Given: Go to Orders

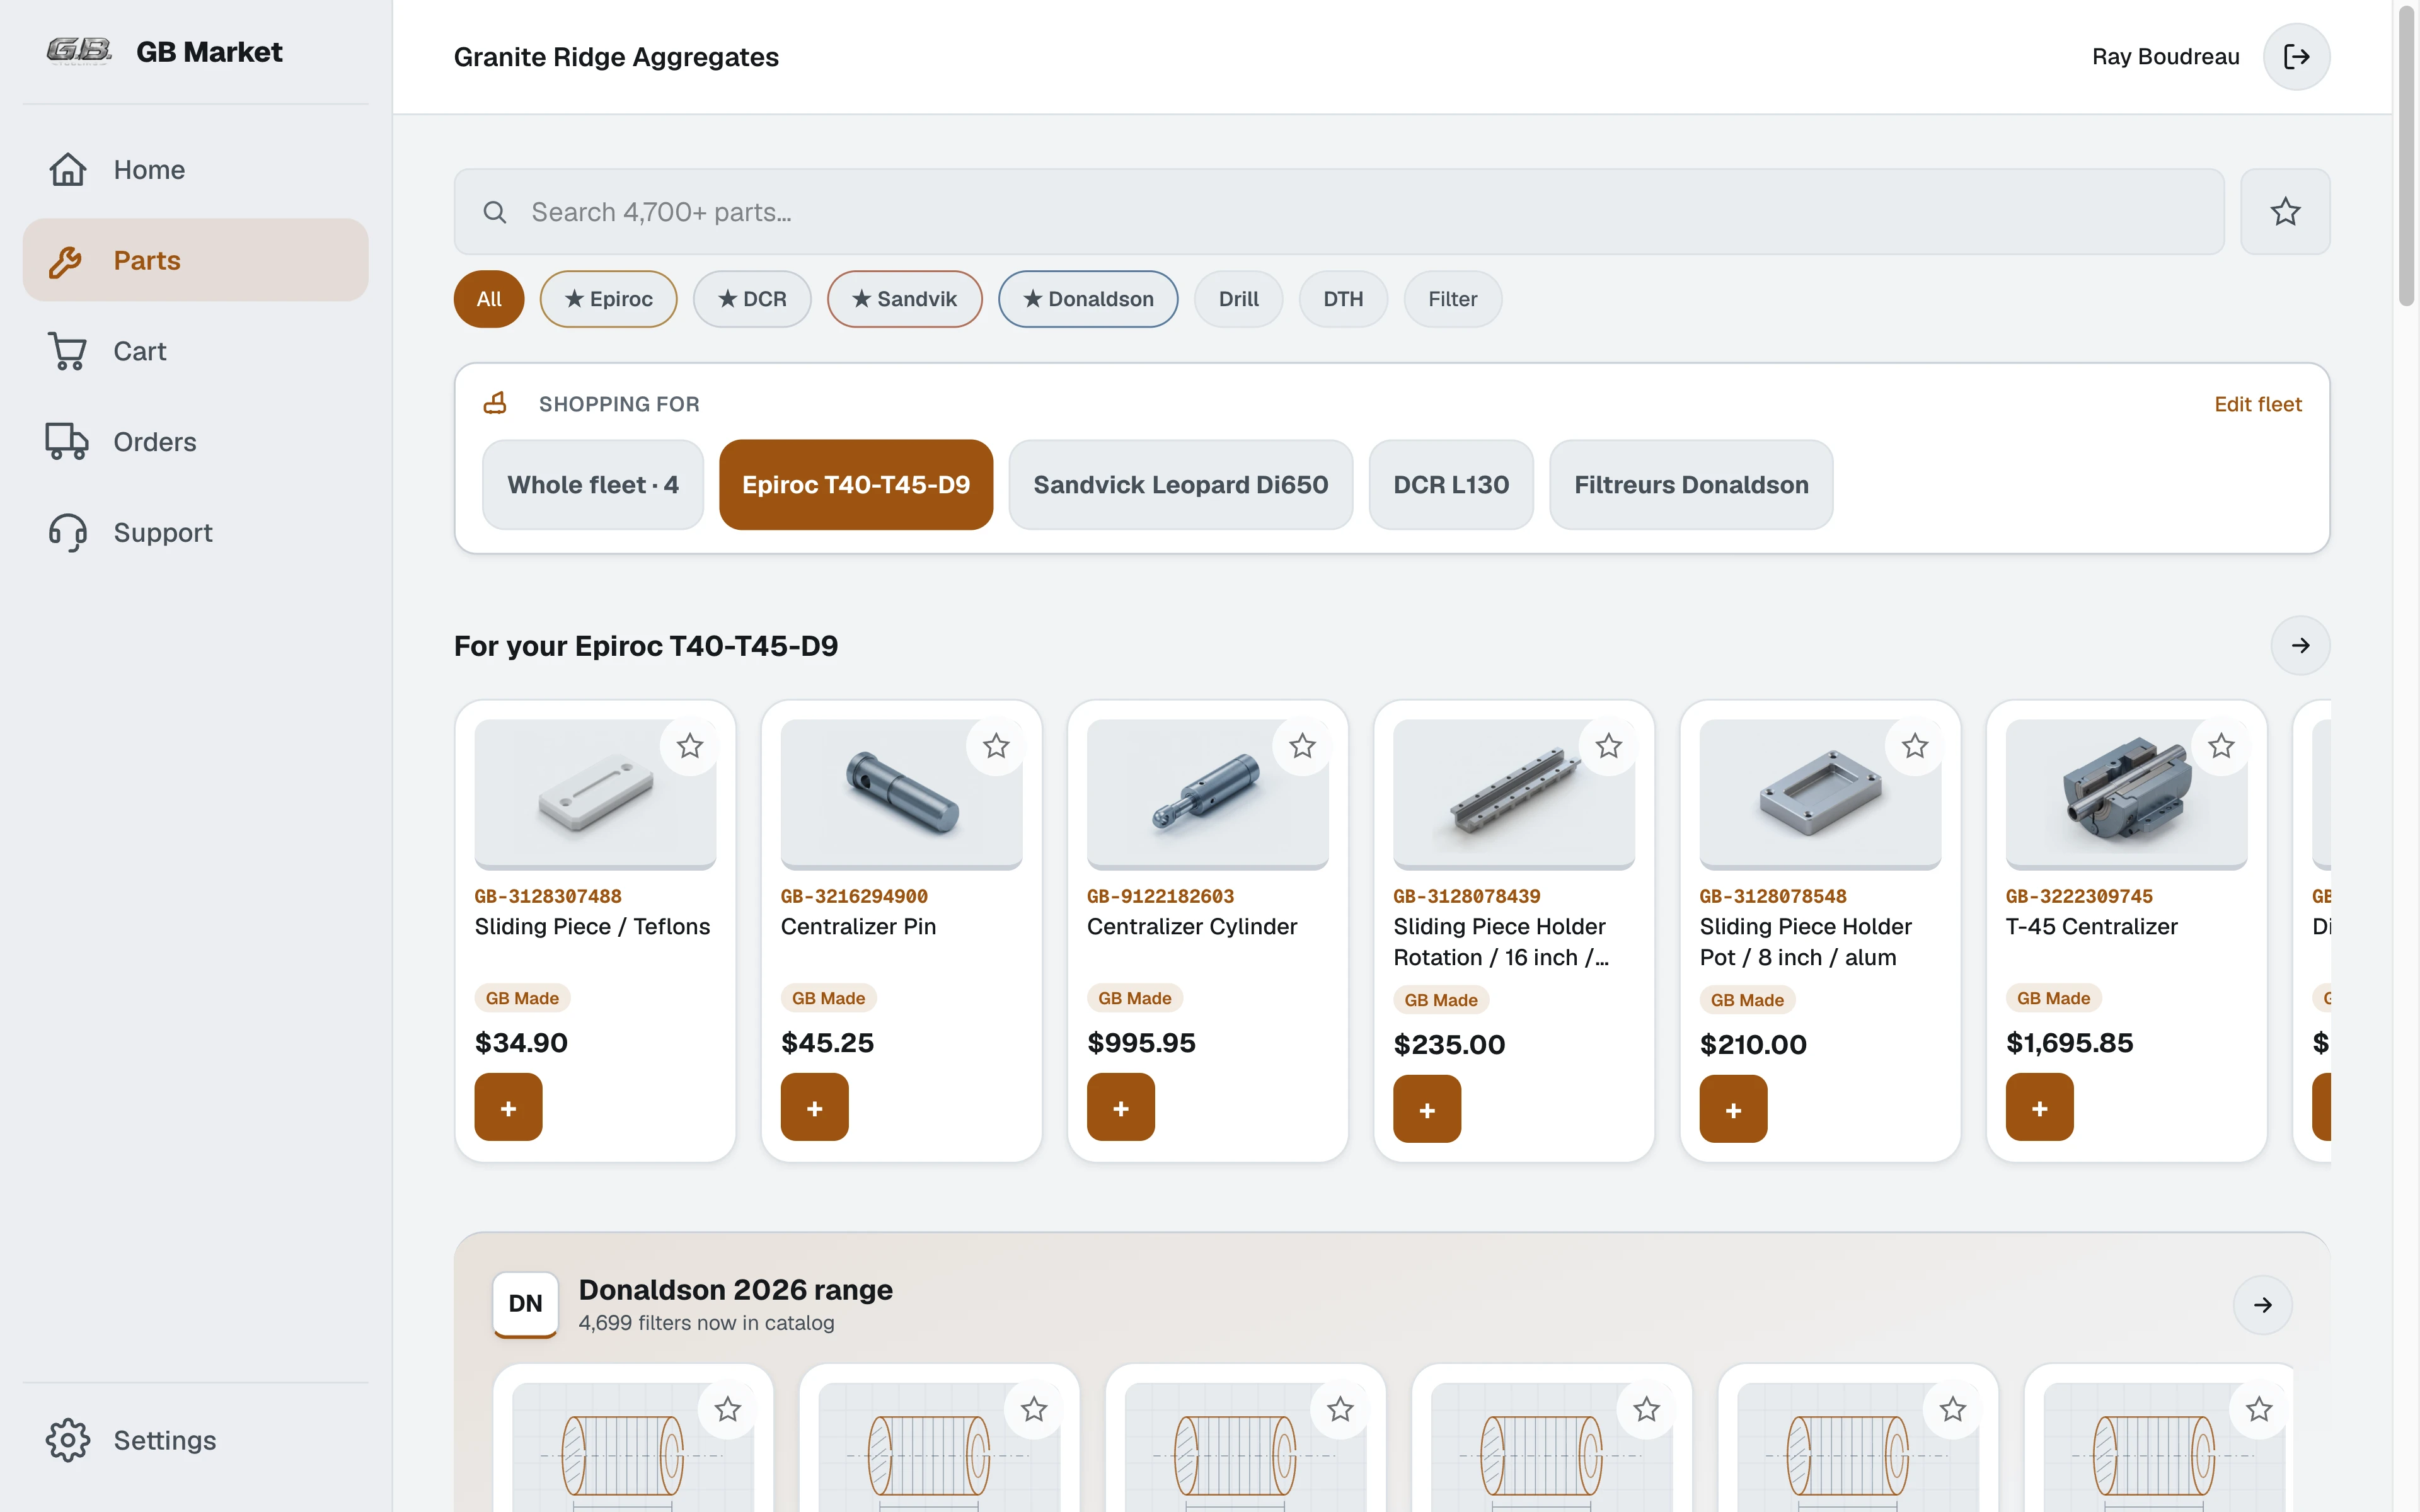Looking at the screenshot, I should coord(195,442).
